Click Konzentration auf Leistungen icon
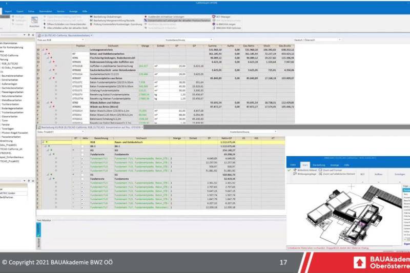This screenshot has width=410, height=273. (146, 20)
